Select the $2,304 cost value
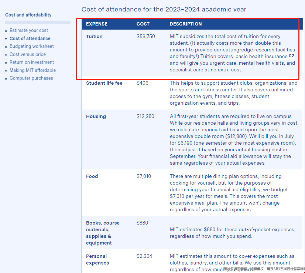 144,256
